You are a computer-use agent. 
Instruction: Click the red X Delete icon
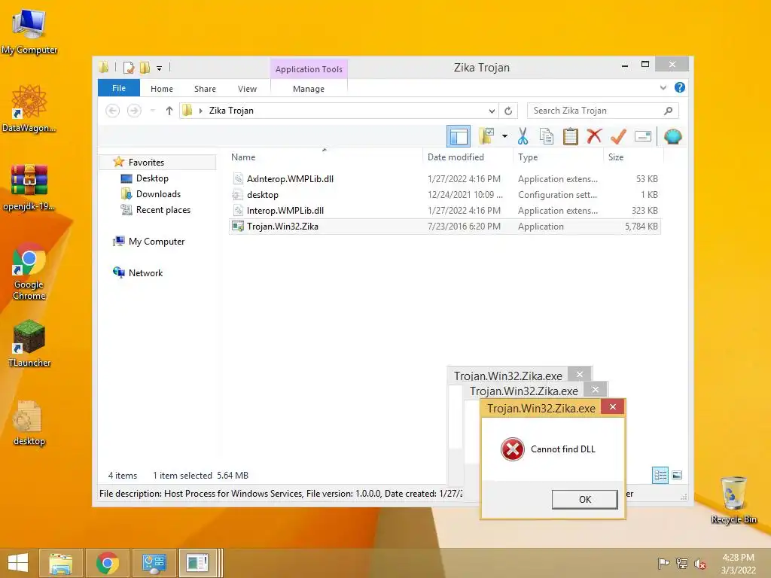tap(594, 135)
